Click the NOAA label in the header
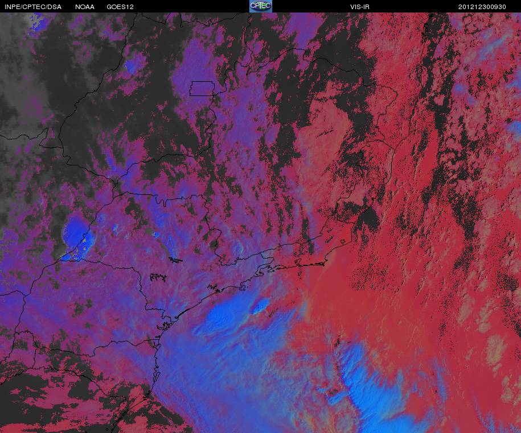The height and width of the screenshot is (433, 521). (x=84, y=7)
